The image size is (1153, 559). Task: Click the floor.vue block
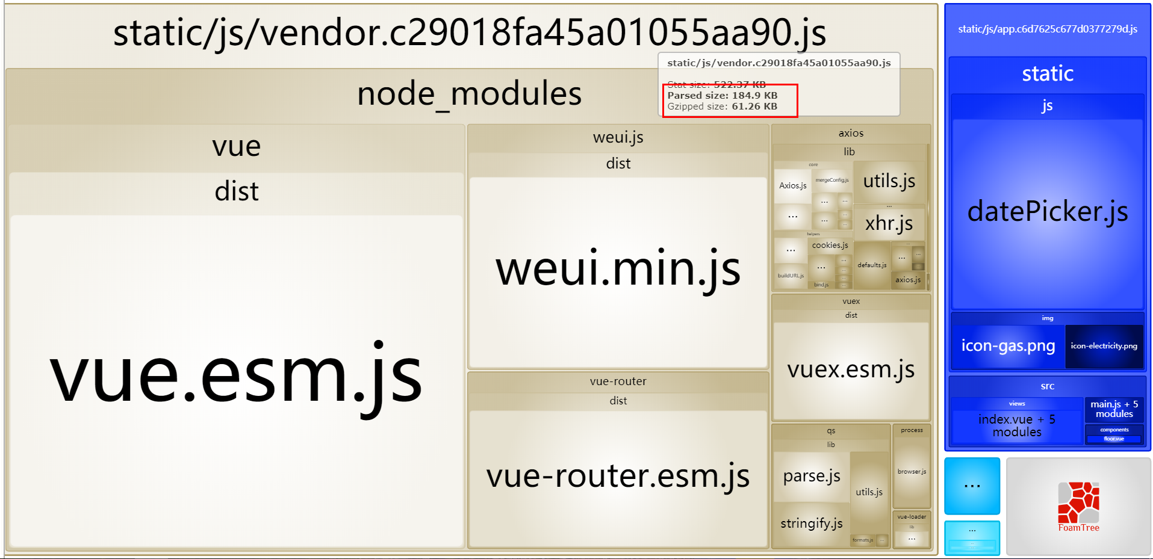click(1114, 439)
